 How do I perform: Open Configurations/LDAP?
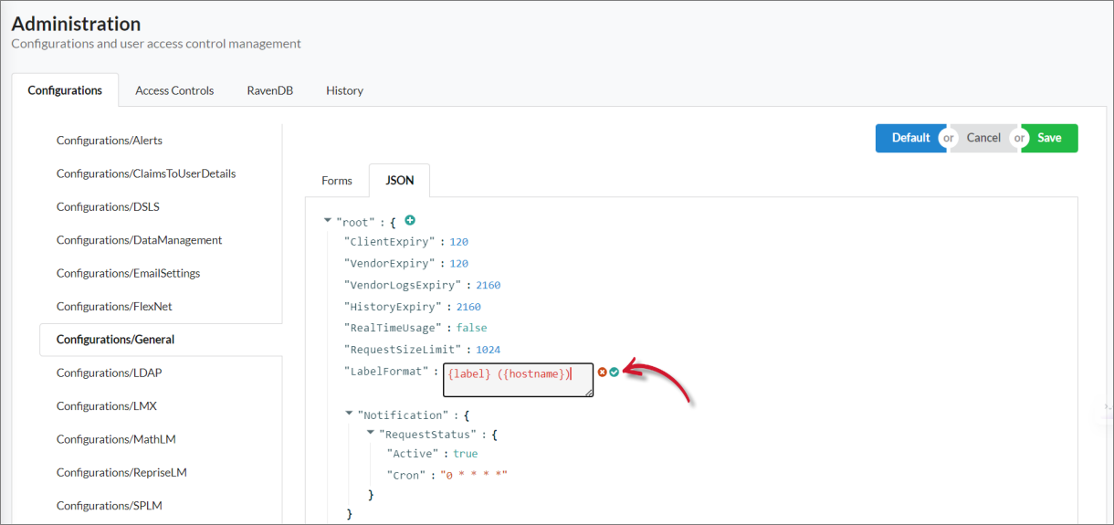tap(109, 373)
